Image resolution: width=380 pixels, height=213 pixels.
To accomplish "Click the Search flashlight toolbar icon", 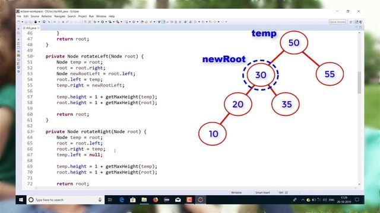I will point(150,22).
